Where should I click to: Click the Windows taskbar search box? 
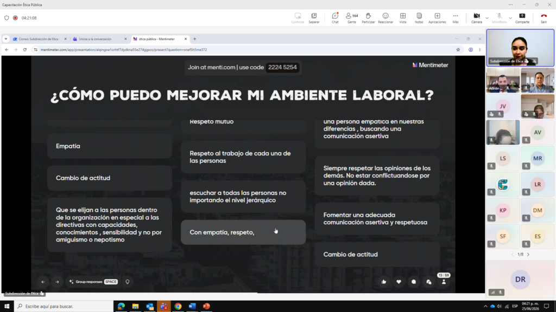click(64, 307)
